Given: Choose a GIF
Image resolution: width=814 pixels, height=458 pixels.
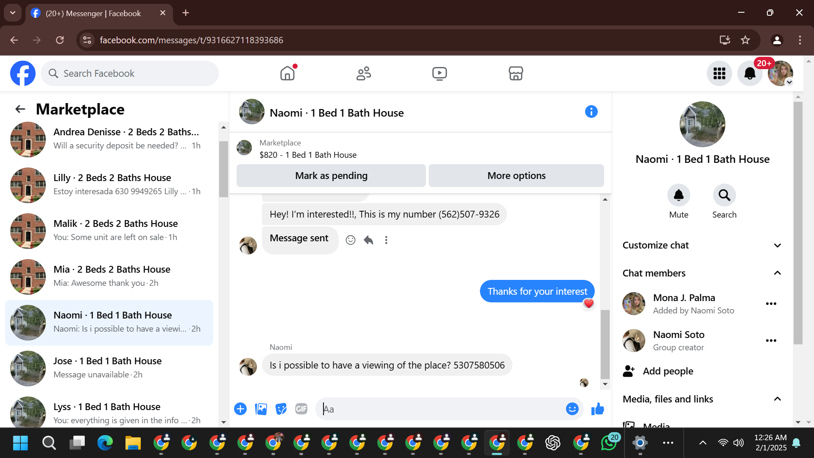Looking at the screenshot, I should pos(301,409).
